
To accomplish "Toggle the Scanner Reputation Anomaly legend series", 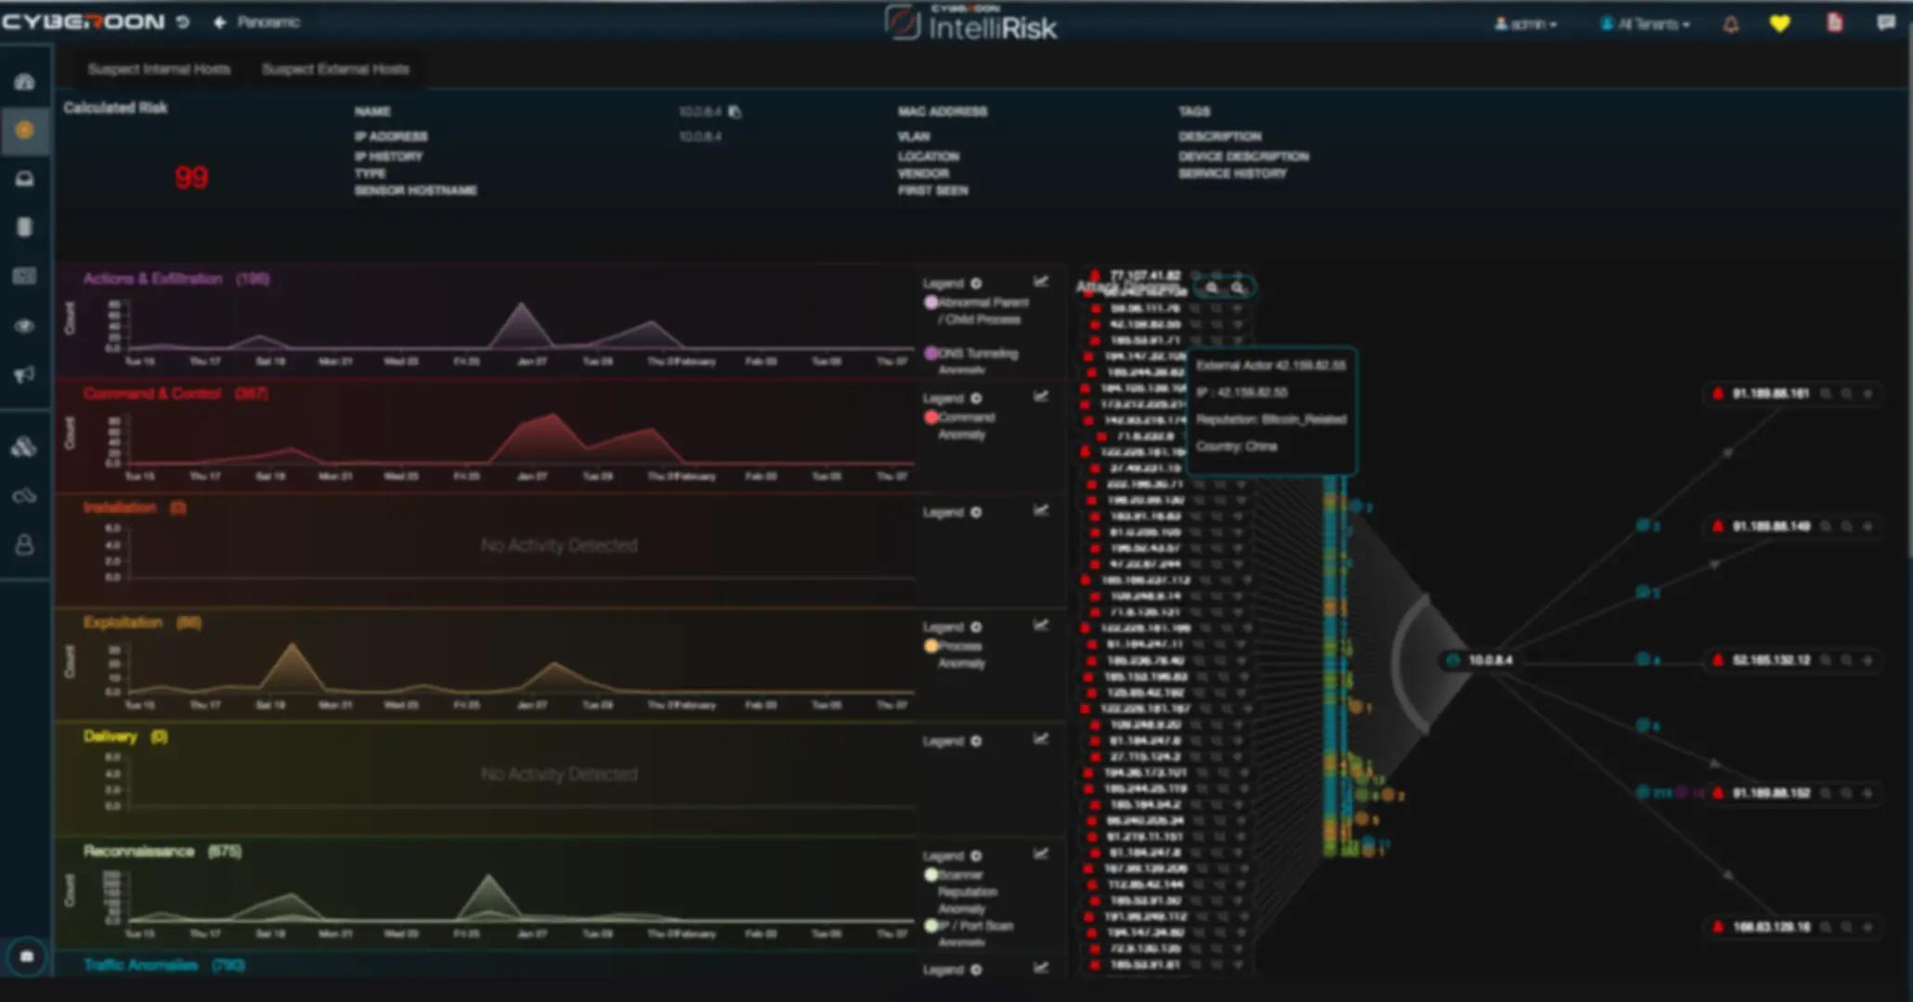I will point(962,892).
